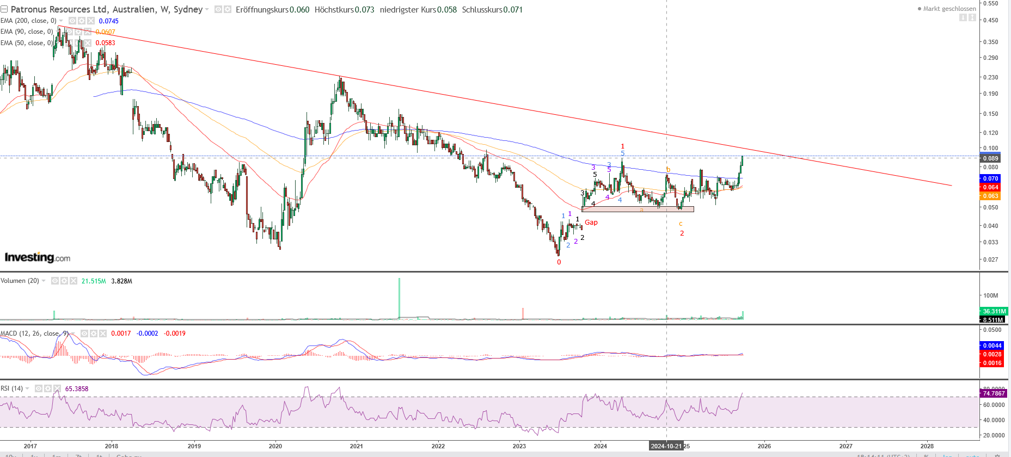Screen dimensions: 1011x457
Task: Remove the MACD indicator
Action: (x=103, y=334)
